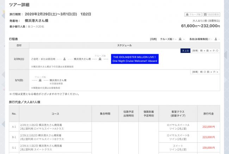Click the legend person icon beside 各自(お客様負担)
This screenshot has width=229, height=154.
coord(216,39)
